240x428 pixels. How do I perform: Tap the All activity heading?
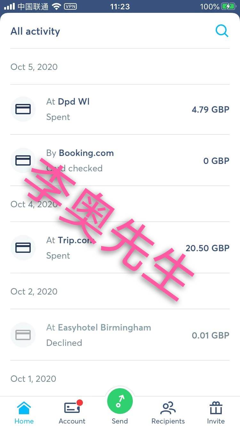tap(35, 31)
